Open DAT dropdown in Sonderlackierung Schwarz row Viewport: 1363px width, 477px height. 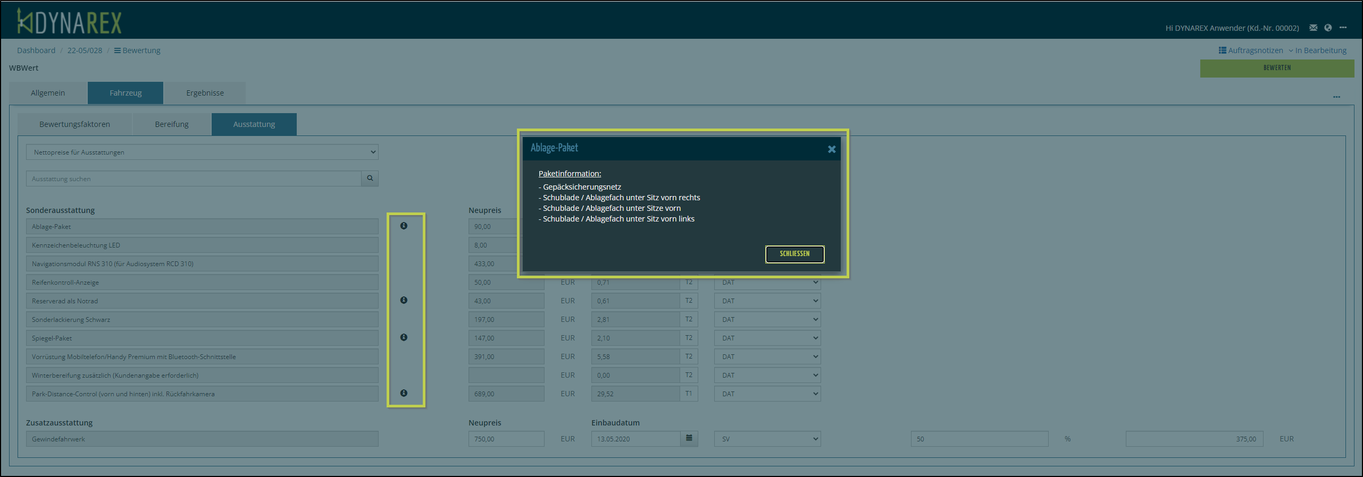click(x=767, y=320)
